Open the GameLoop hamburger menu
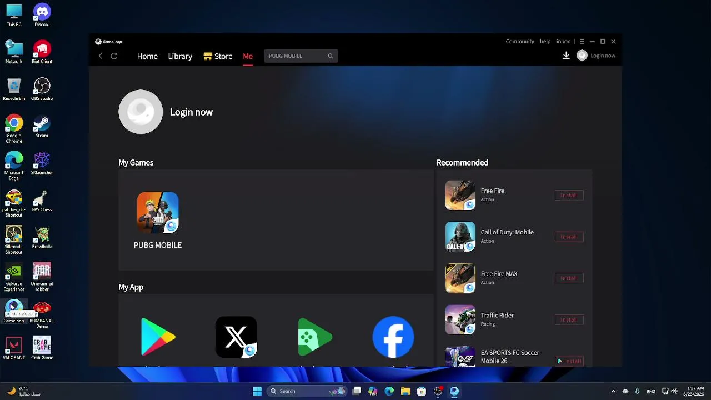This screenshot has height=400, width=711. (x=582, y=42)
